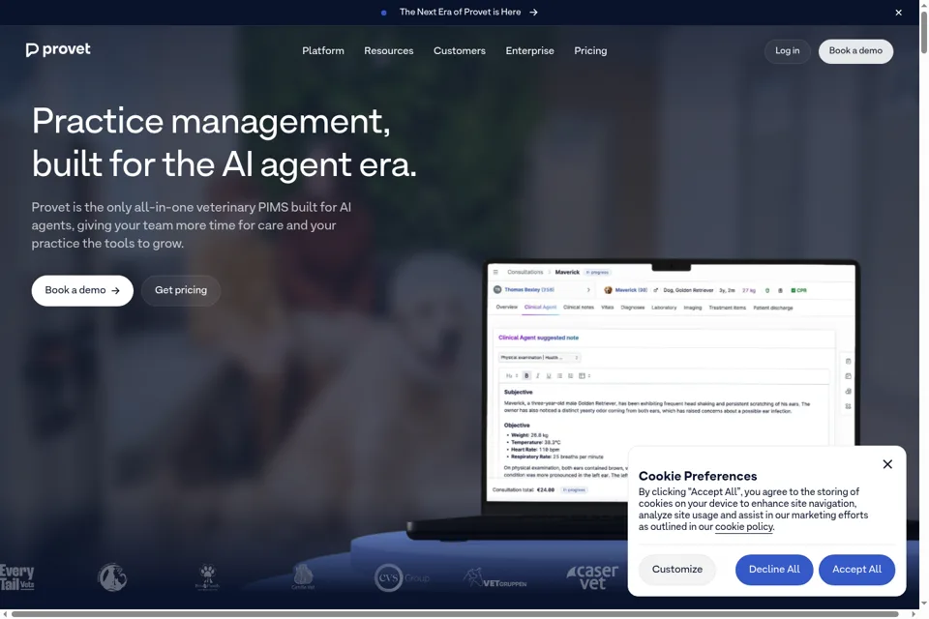
Task: Click the Log in button
Action: 787,51
